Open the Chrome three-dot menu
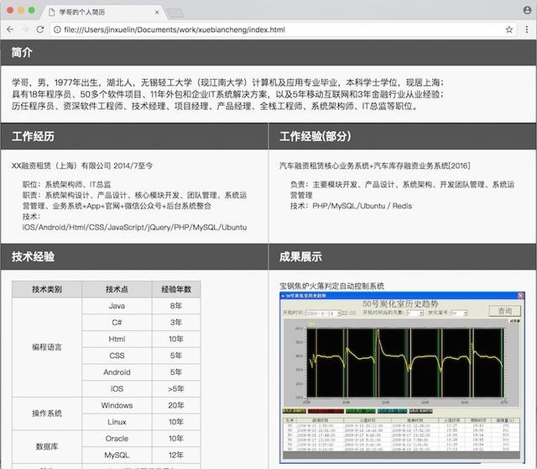The image size is (537, 469). [527, 29]
